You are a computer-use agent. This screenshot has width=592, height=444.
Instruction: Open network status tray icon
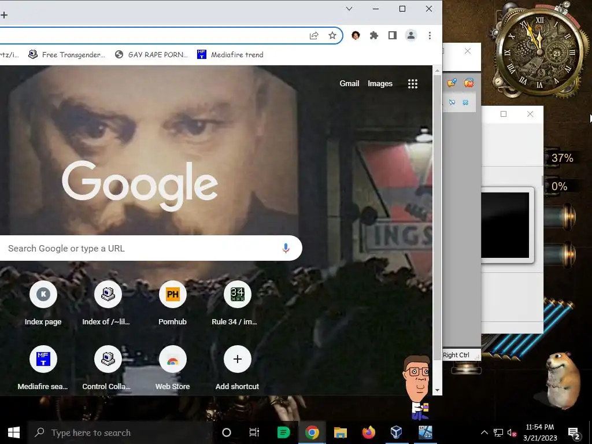[498, 432]
